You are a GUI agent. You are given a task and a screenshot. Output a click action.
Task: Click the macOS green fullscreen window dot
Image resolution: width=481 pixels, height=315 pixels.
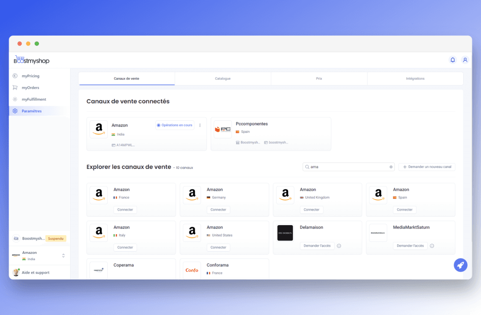[x=37, y=44]
